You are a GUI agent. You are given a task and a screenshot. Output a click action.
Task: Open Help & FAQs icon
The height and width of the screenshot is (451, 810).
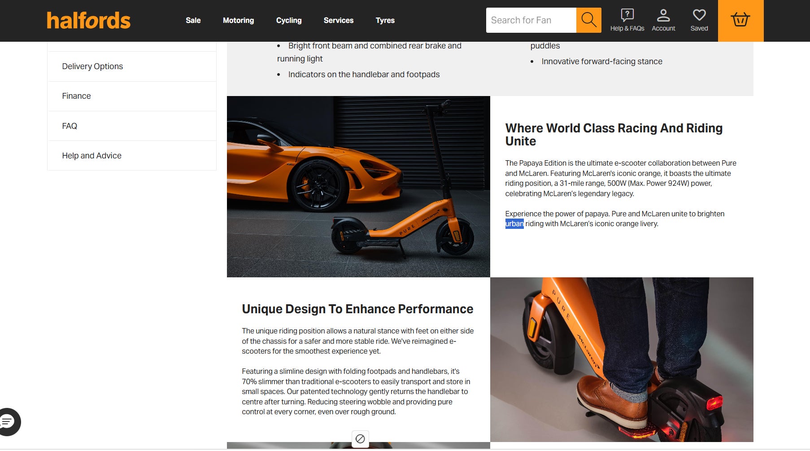pyautogui.click(x=627, y=20)
